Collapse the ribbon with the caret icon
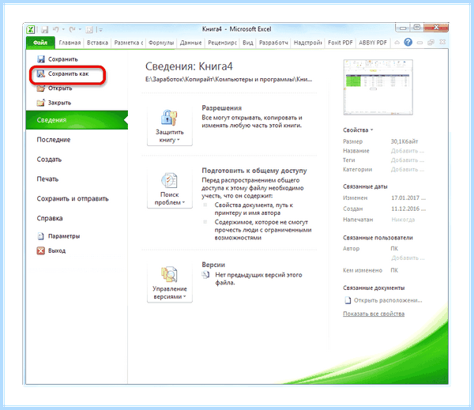This screenshot has height=410, width=474. [x=397, y=43]
